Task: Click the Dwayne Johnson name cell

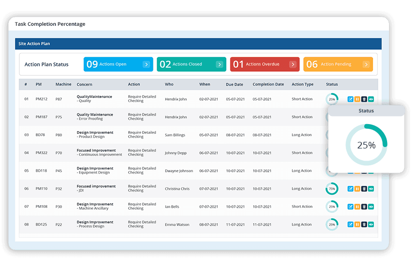Action: coord(179,171)
